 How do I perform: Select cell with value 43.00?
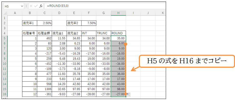coord(118,84)
